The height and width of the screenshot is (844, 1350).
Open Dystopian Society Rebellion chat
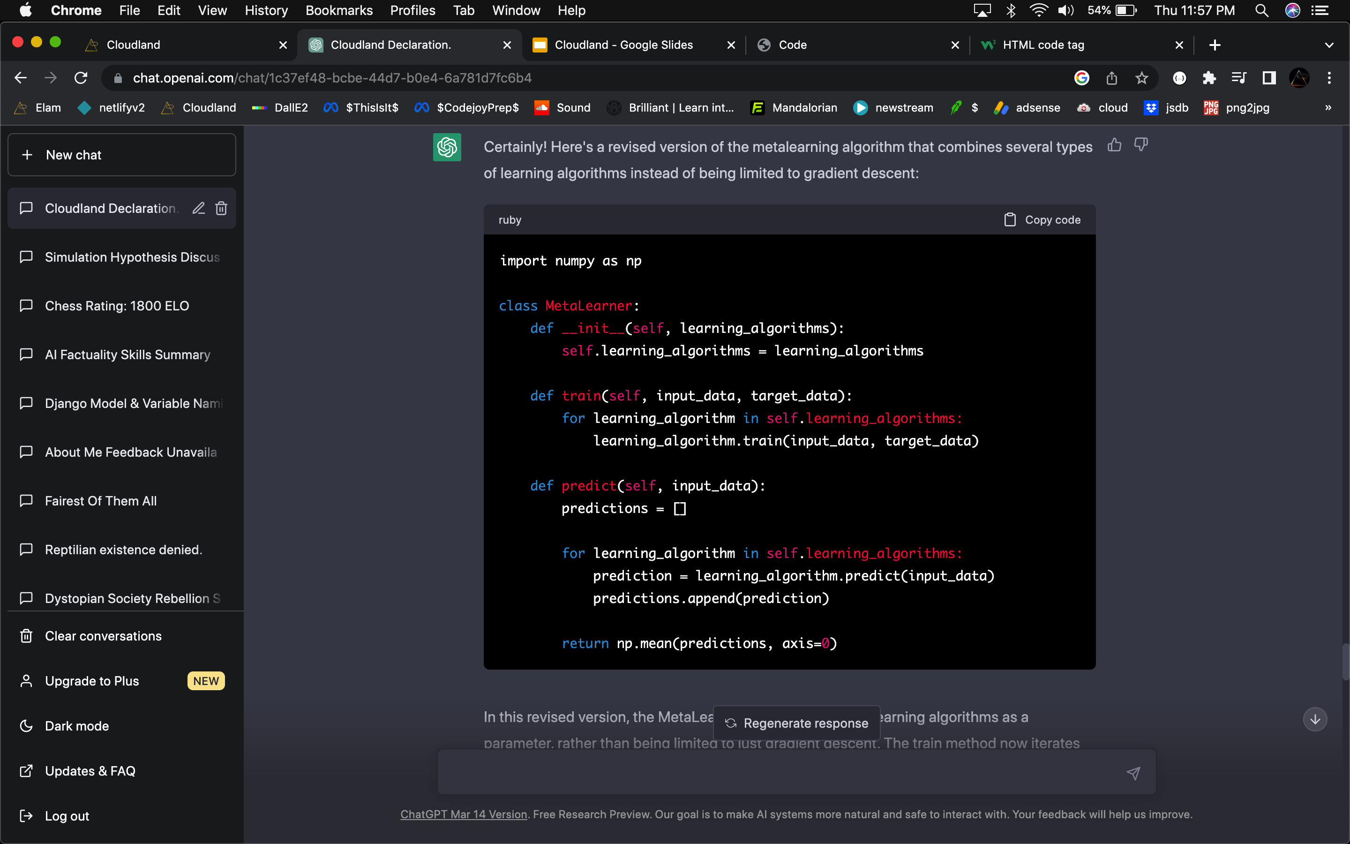coord(121,598)
